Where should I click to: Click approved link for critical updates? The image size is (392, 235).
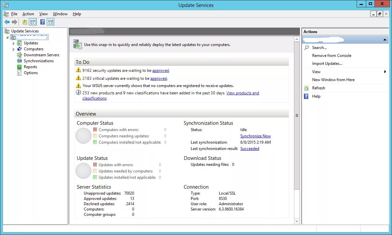click(159, 78)
